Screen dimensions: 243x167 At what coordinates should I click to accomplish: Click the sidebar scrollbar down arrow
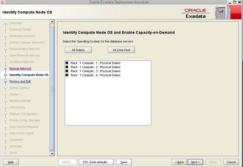point(52,153)
